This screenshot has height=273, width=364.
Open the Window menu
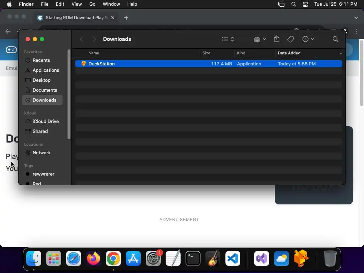point(111,4)
